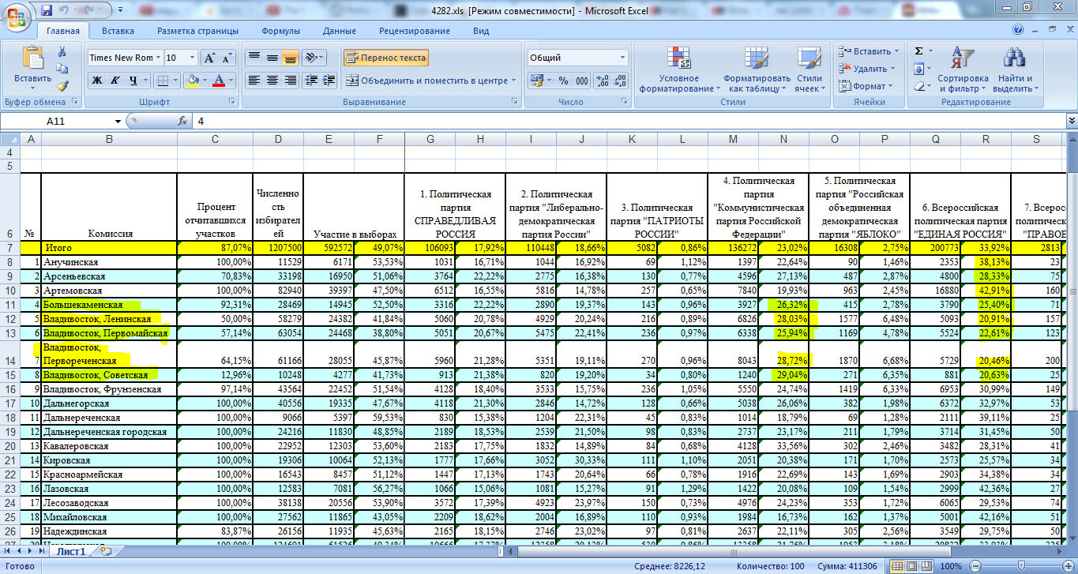Toggle align text right
Screen dimensions: 1078x574
pos(290,81)
